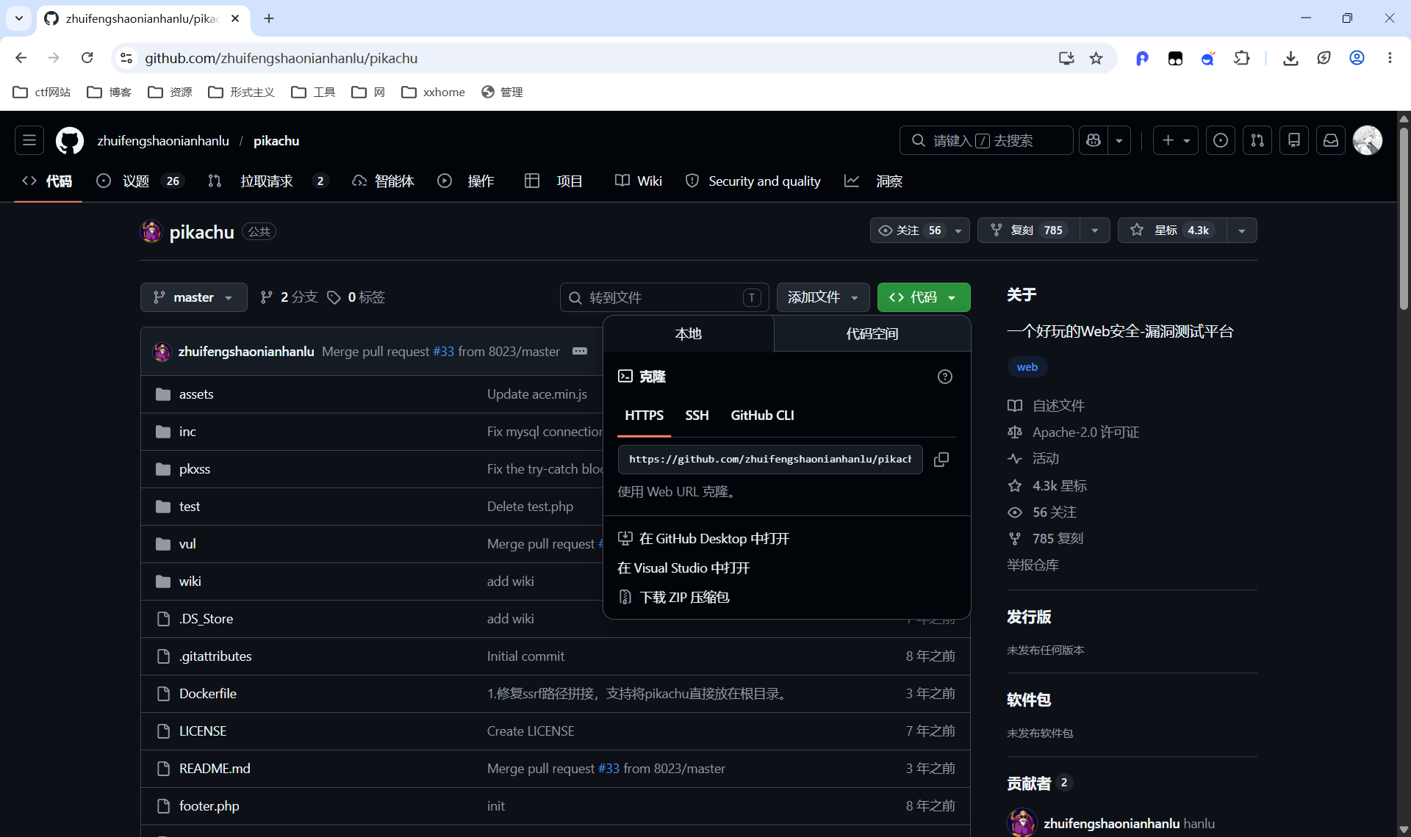Select the clone HTTPS URL field
The image size is (1411, 837).
pyautogui.click(x=770, y=460)
